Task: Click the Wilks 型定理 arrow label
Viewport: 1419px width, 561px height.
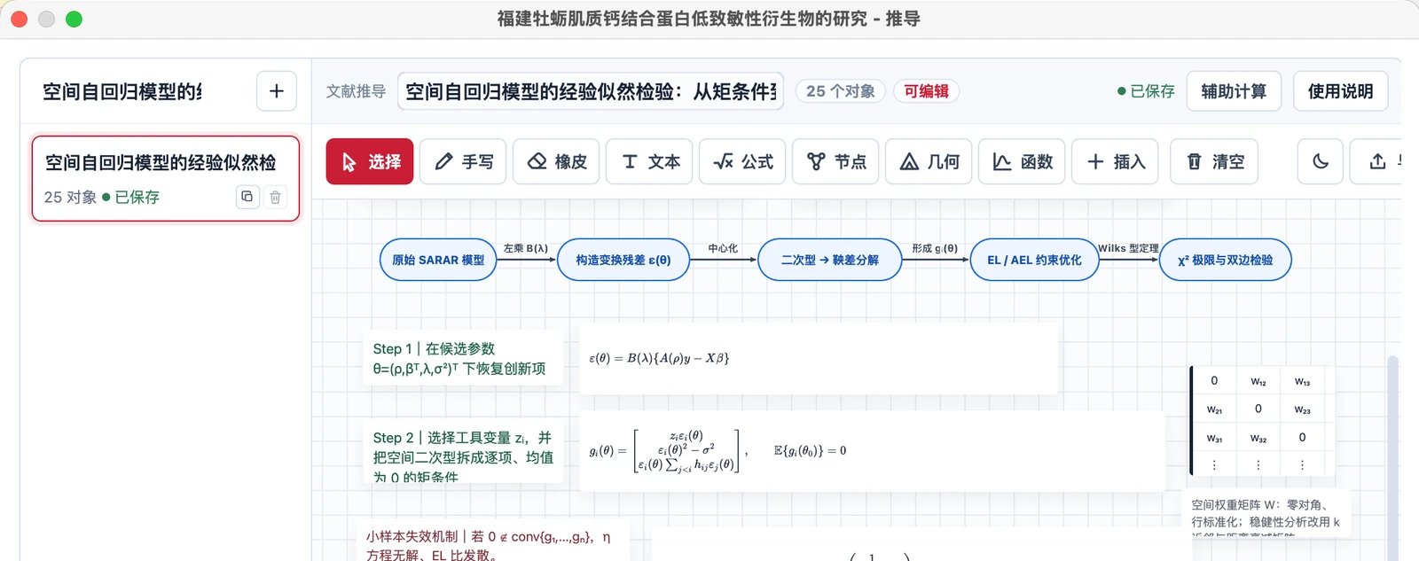Action: point(1128,248)
